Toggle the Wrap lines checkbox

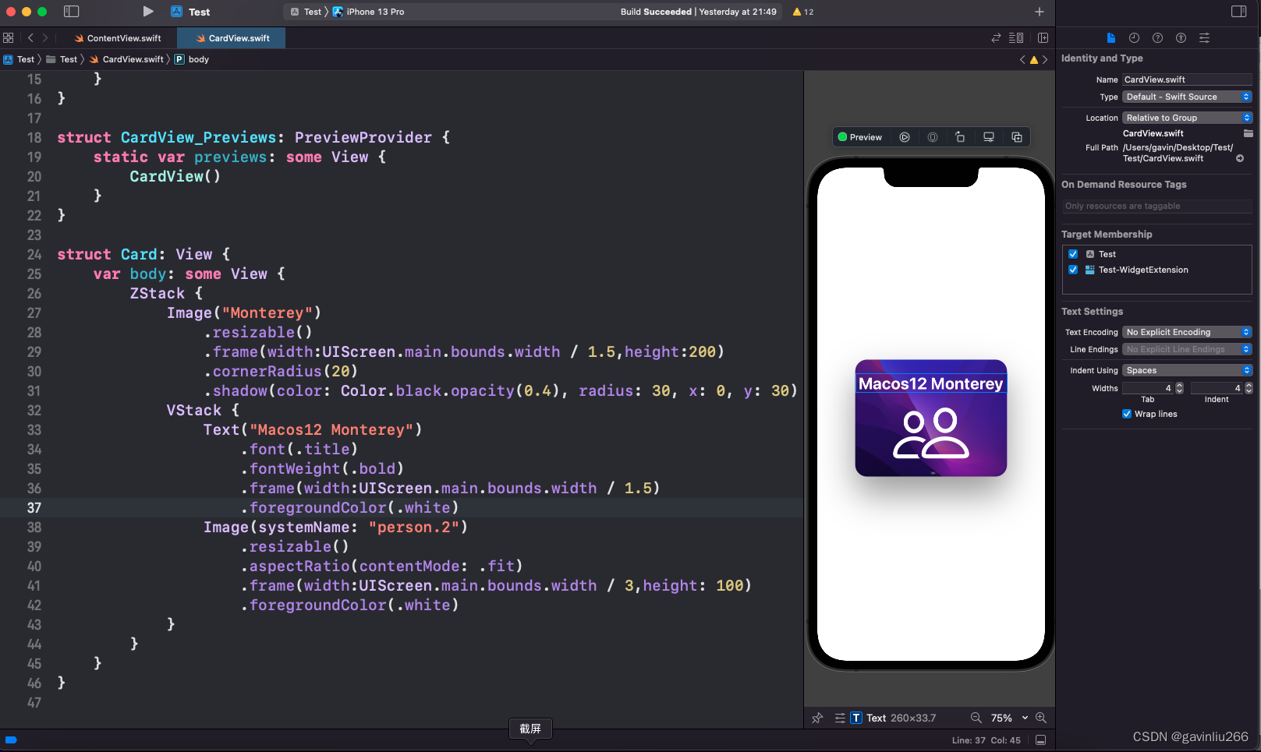point(1127,414)
